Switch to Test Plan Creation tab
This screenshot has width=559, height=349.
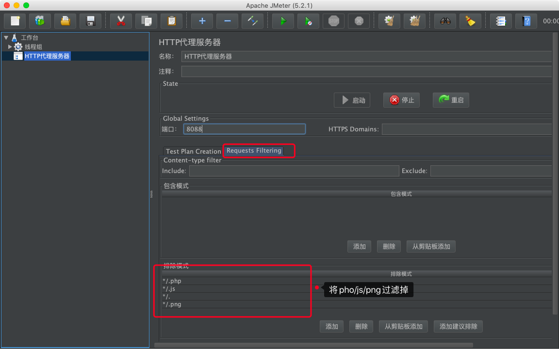click(193, 151)
